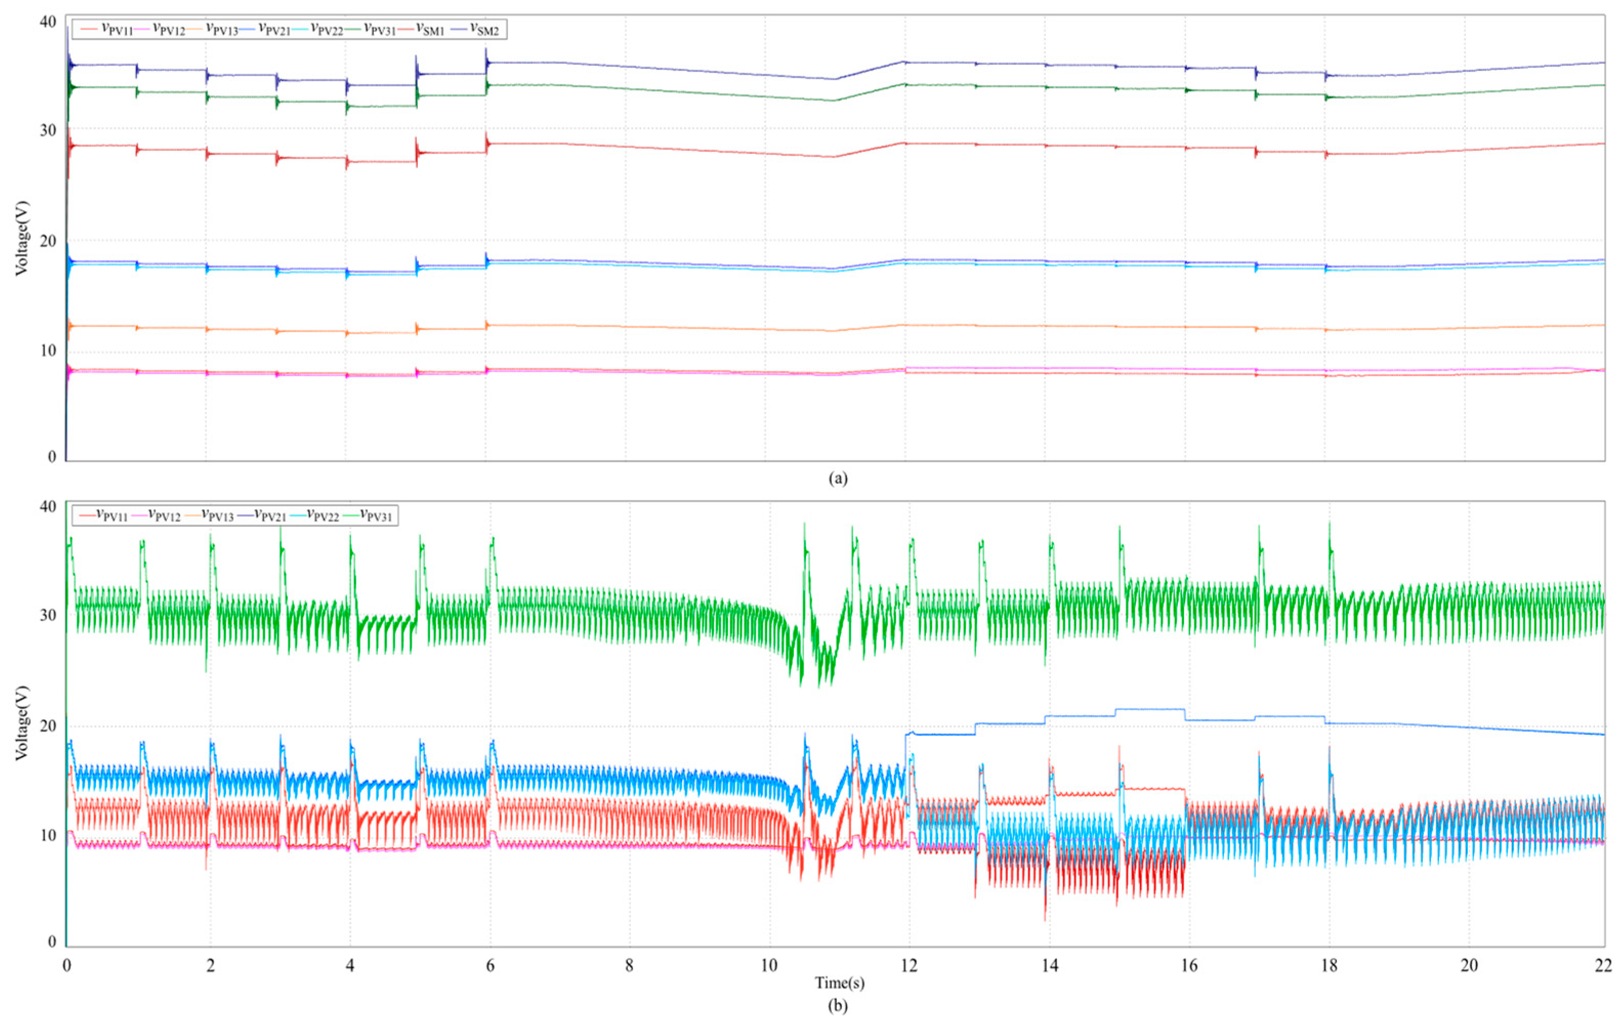Viewport: 1622px width, 1028px height.
Task: Click x-axis tick label 6
Action: (x=490, y=966)
